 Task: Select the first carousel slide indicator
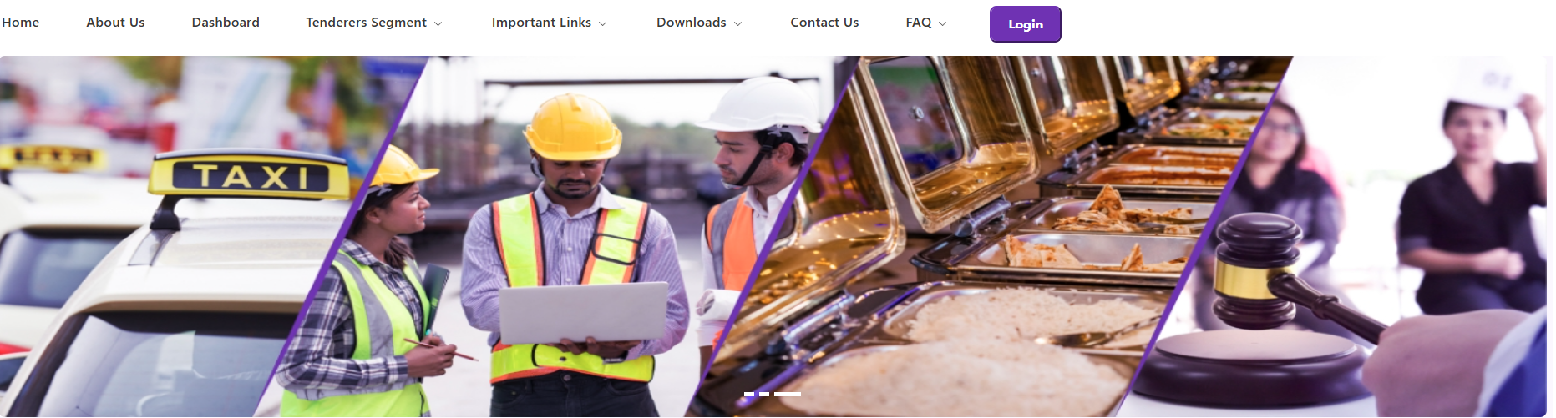[x=749, y=394]
